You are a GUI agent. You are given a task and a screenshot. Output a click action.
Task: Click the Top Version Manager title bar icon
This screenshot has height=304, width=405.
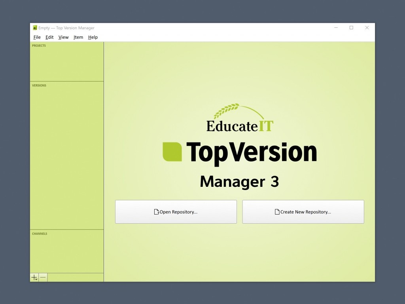pos(35,28)
